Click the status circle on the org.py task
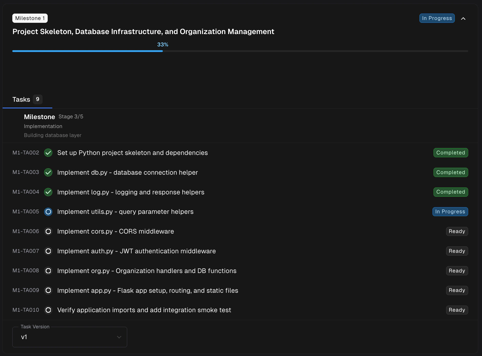This screenshot has height=356, width=482. tap(48, 271)
